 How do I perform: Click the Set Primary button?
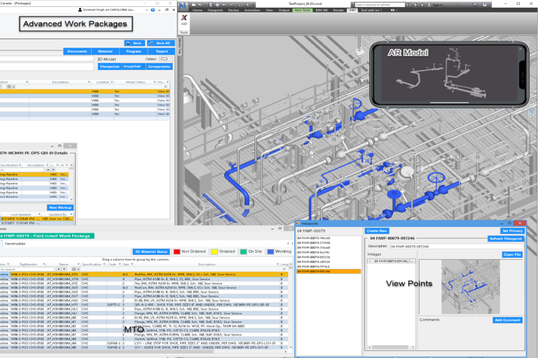[513, 231]
